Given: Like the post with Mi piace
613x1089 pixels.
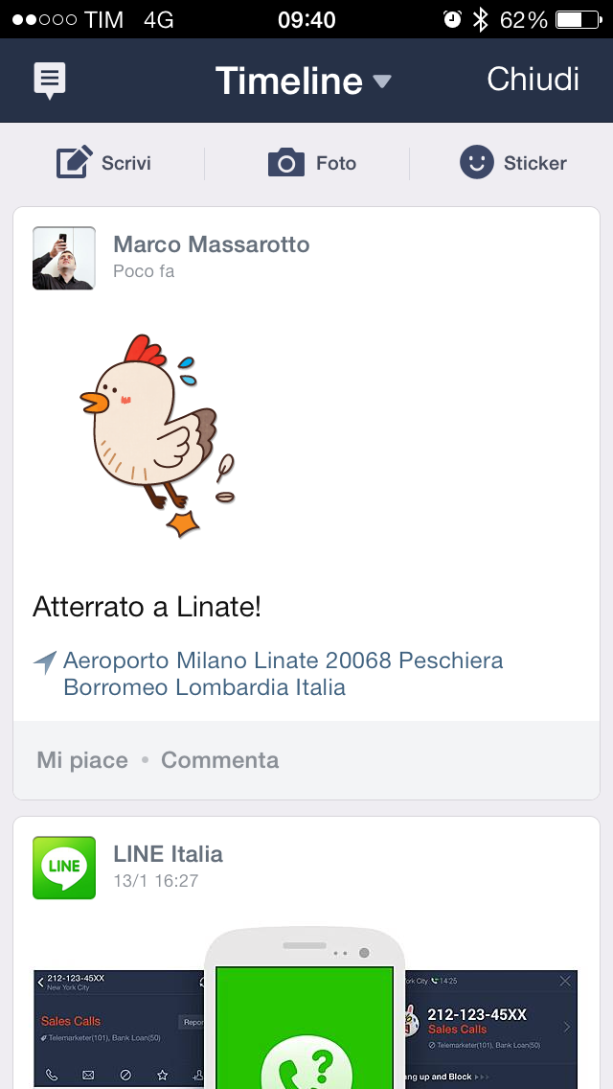Looking at the screenshot, I should click(x=82, y=760).
